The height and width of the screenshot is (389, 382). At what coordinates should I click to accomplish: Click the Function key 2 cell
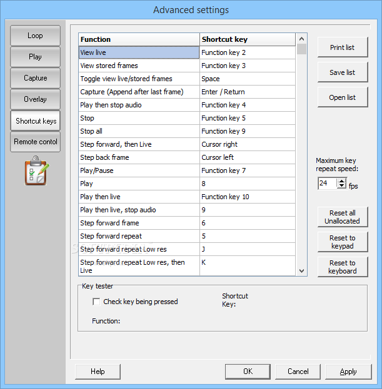click(248, 52)
